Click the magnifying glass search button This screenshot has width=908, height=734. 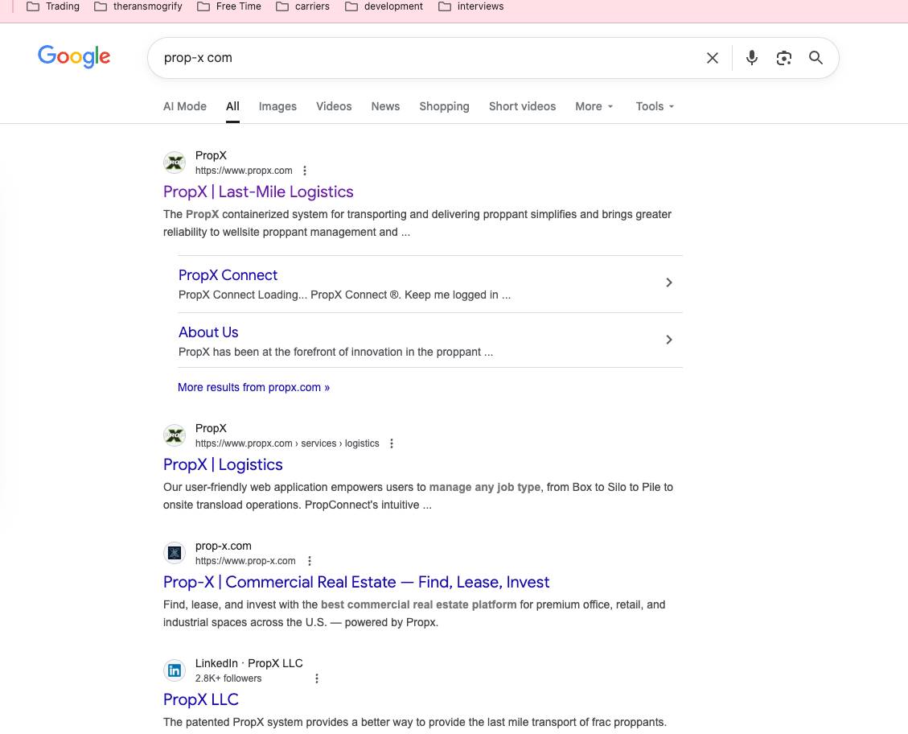tap(816, 58)
